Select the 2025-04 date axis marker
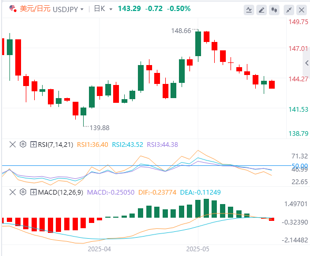 point(99,249)
